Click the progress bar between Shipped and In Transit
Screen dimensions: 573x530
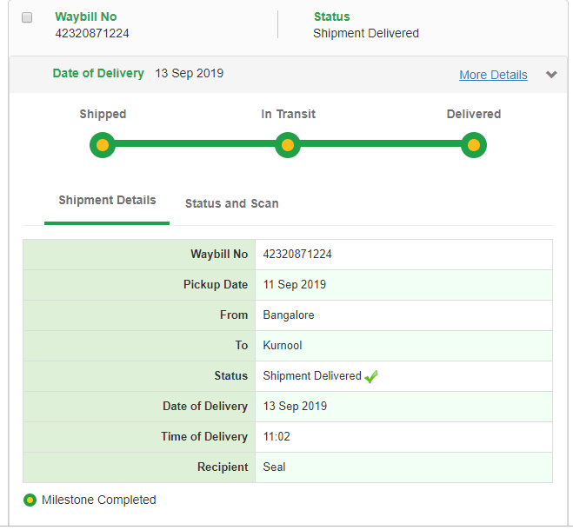point(195,145)
